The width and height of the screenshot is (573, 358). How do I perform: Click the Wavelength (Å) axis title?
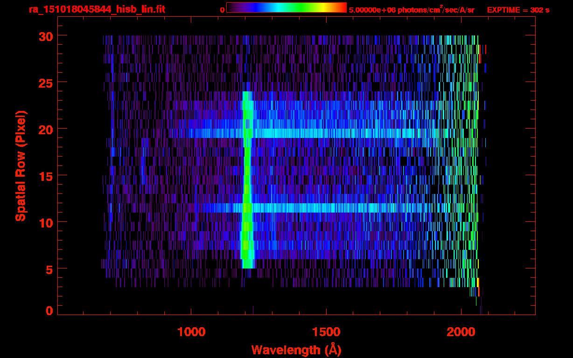[296, 350]
